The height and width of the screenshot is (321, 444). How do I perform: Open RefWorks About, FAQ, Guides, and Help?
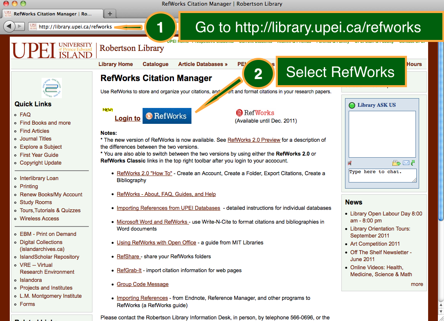[x=166, y=194]
